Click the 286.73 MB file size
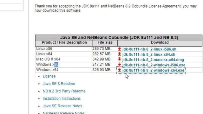This screenshot has height=114, width=203. click(x=101, y=49)
